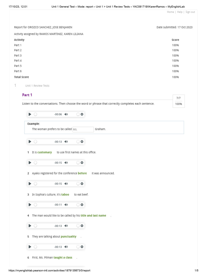The height and width of the screenshot is (277, 207).
Task: Play the audio for question 1
Action: 30,141
